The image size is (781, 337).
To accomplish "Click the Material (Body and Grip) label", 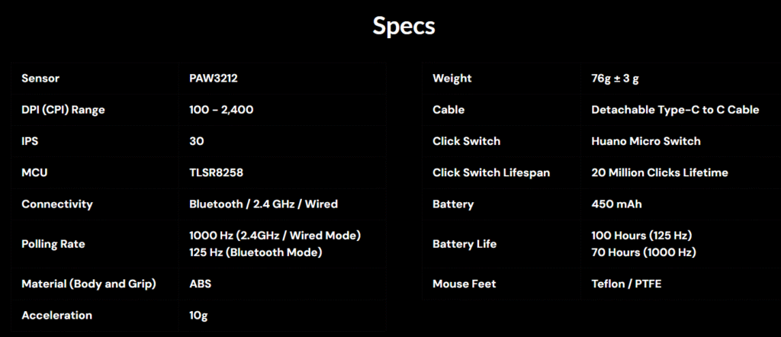I will [x=88, y=284].
